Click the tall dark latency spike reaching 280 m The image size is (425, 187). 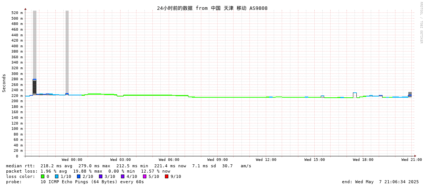35,87
